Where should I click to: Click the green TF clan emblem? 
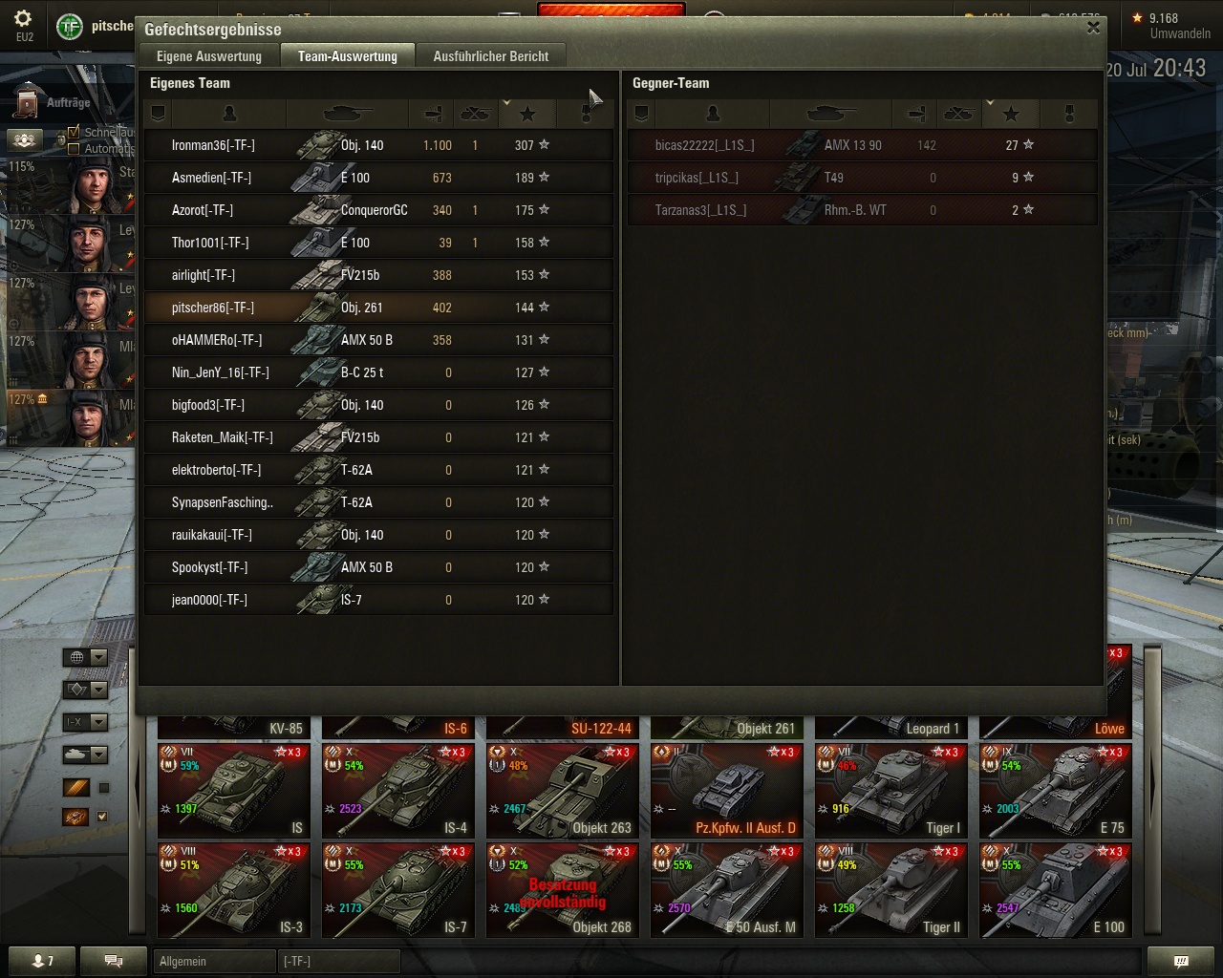coord(70,27)
